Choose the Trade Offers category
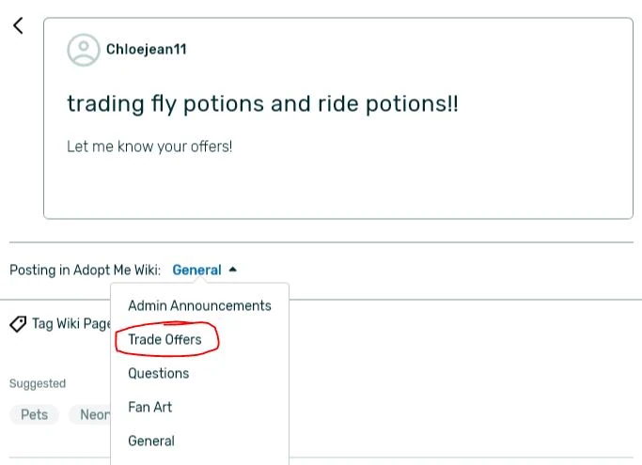The height and width of the screenshot is (465, 642). 164,339
